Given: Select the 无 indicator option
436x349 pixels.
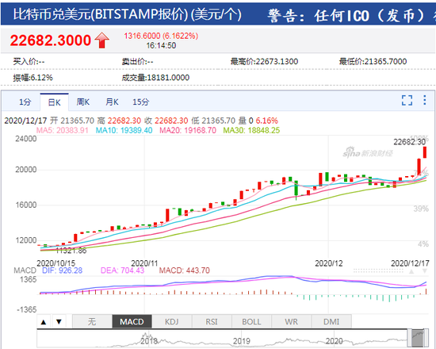Looking at the screenshot, I should [x=92, y=322].
